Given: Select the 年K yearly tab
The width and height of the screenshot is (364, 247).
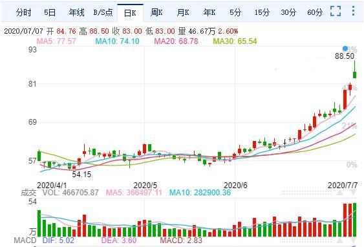Looking at the screenshot, I should pos(209,12).
